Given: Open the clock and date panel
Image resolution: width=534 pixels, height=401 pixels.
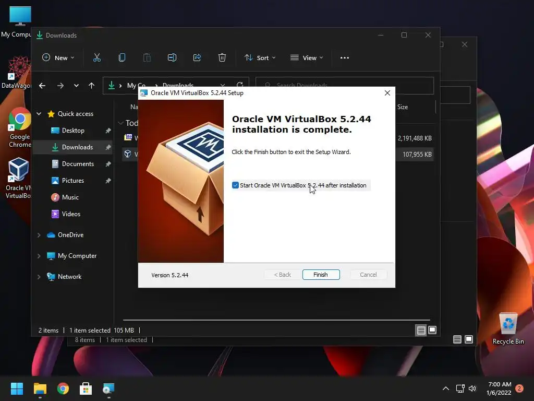Looking at the screenshot, I should [499, 388].
